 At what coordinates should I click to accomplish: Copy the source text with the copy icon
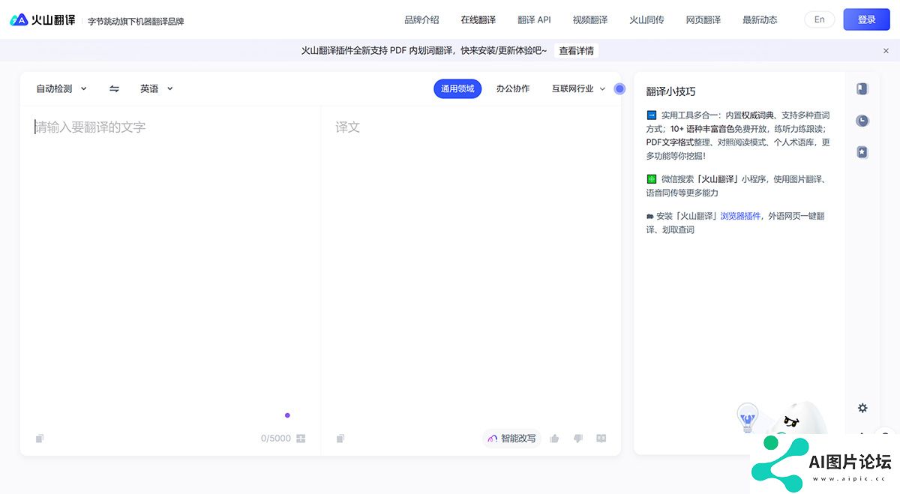click(40, 439)
